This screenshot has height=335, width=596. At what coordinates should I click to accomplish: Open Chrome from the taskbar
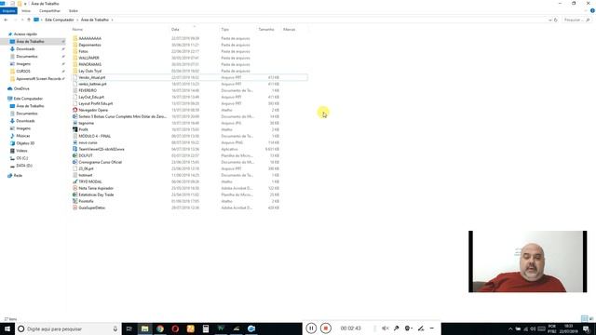point(160,328)
